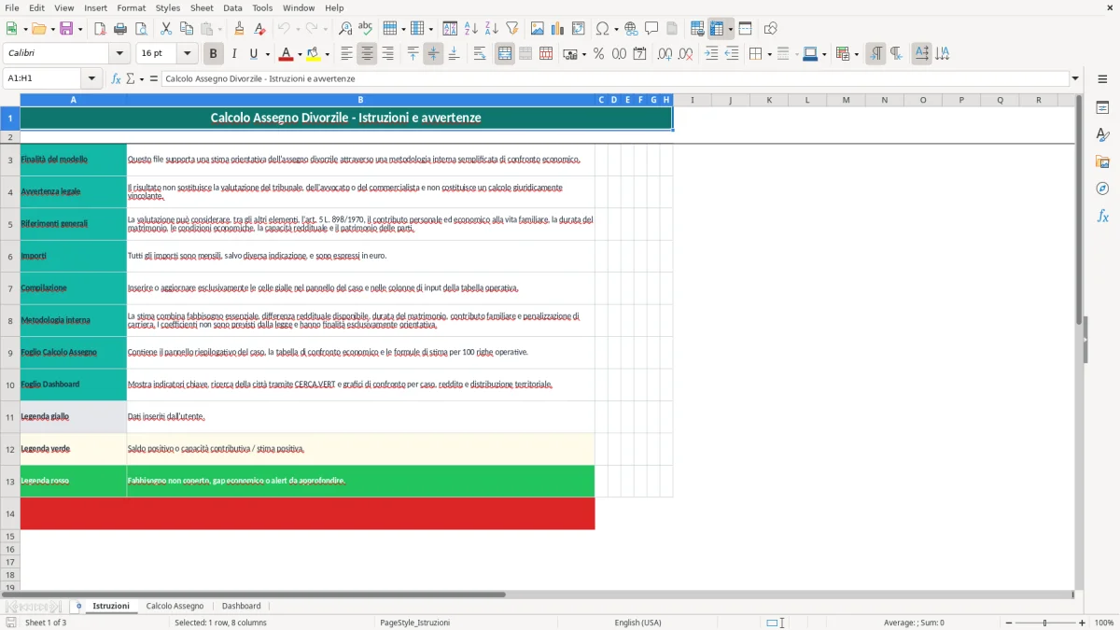Cut the selection with scissors icon
This screenshot has height=630, width=1120.
[x=166, y=29]
